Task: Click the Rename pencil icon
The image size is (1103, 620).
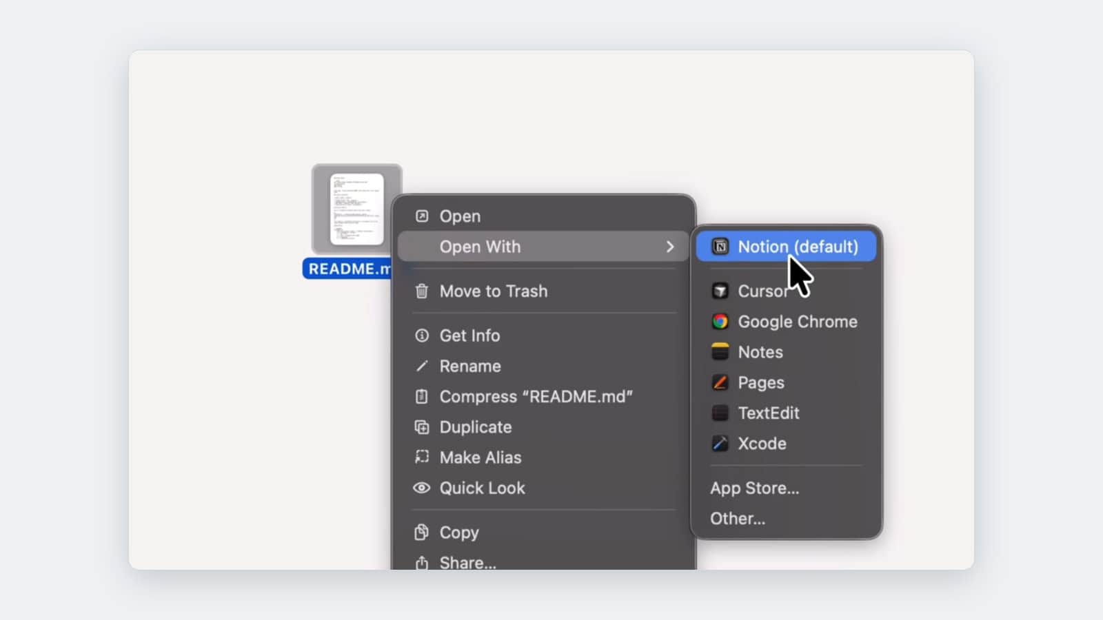Action: tap(422, 366)
